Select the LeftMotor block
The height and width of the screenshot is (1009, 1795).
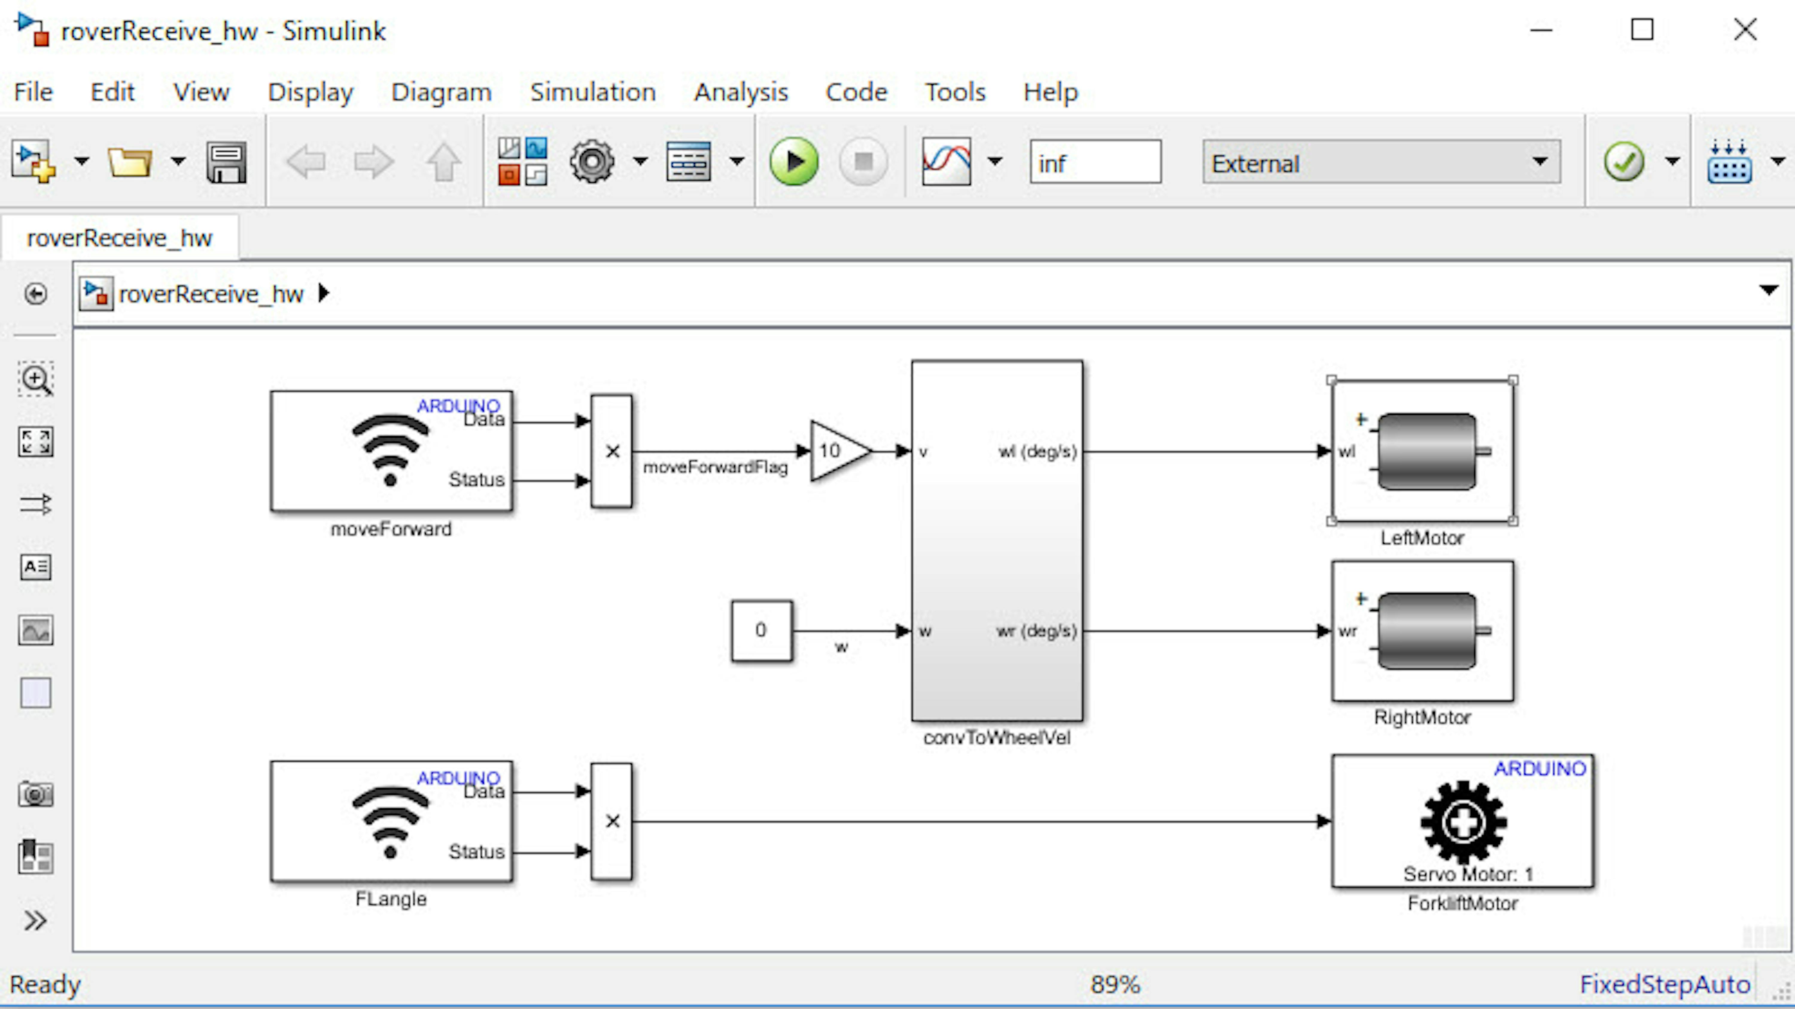point(1422,451)
